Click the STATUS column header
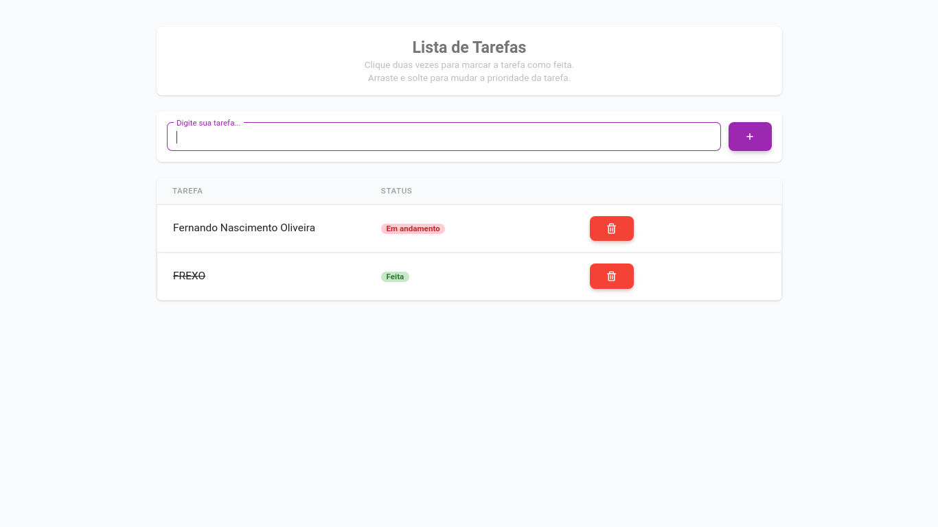Screen dimensions: 938x527 (x=396, y=191)
